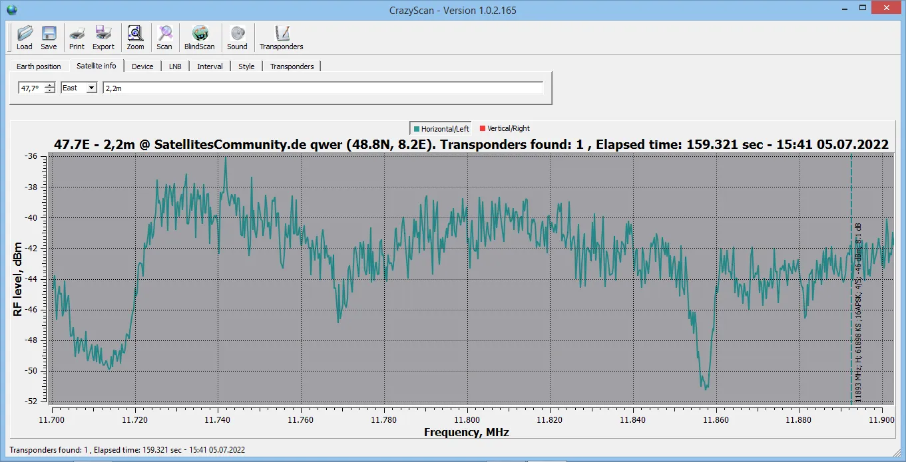Select the Satellite info tab
The image size is (906, 462).
coord(96,66)
